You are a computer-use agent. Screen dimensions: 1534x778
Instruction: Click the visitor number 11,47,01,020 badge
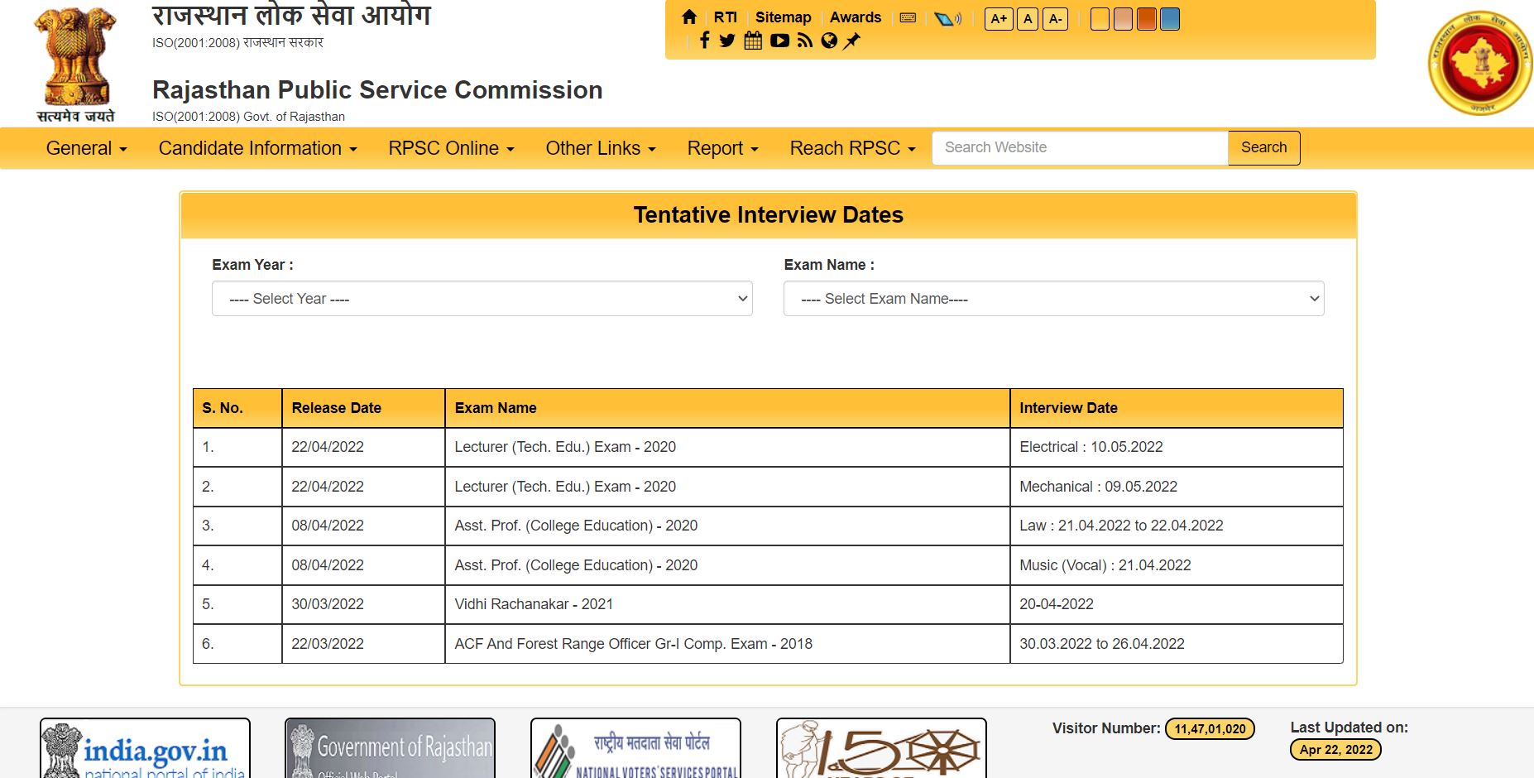1210,728
